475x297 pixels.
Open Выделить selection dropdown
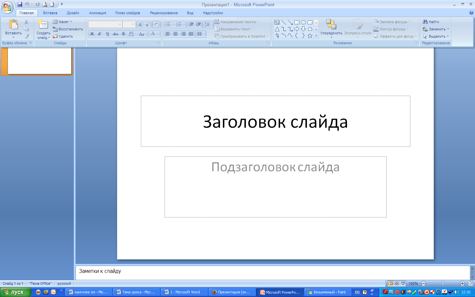(436, 36)
